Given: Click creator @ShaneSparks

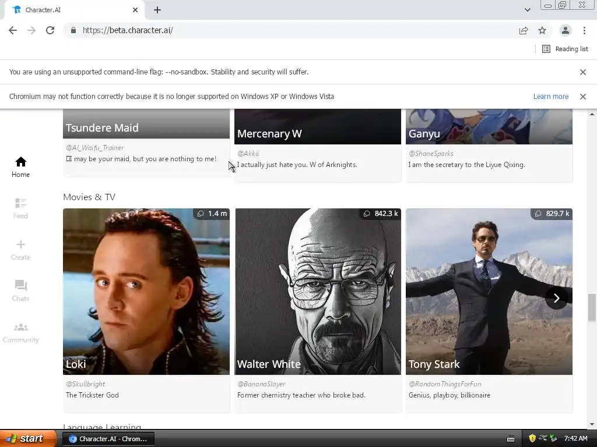Looking at the screenshot, I should (431, 154).
